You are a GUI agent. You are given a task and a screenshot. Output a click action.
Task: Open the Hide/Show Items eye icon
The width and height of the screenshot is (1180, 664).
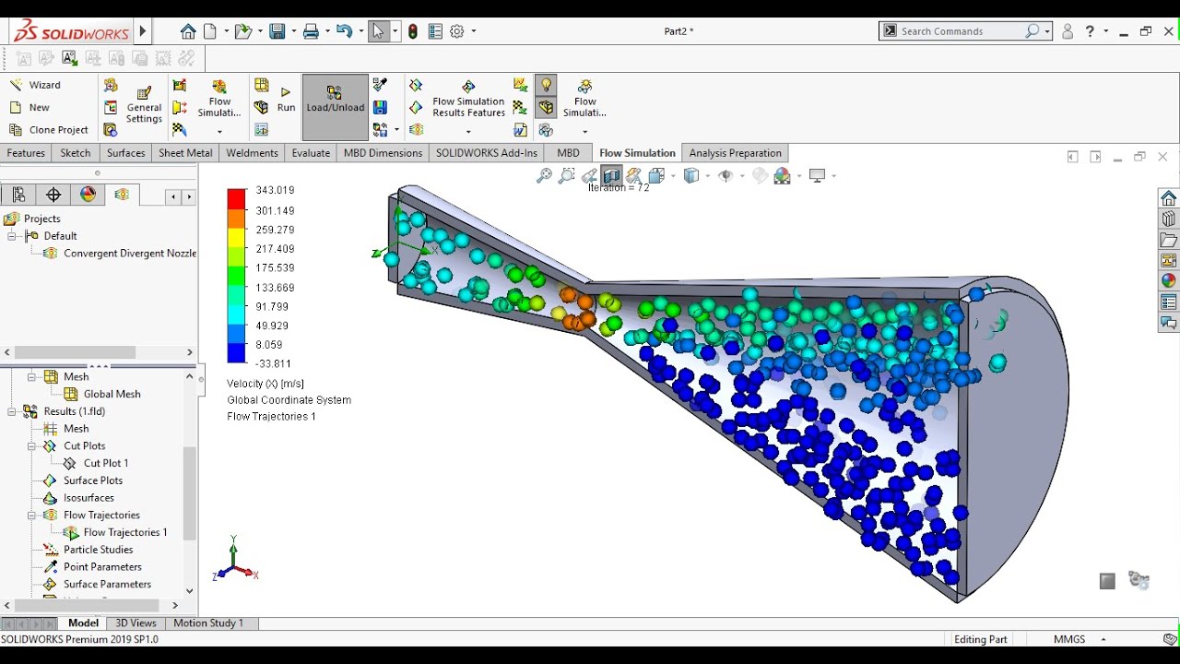pos(726,175)
